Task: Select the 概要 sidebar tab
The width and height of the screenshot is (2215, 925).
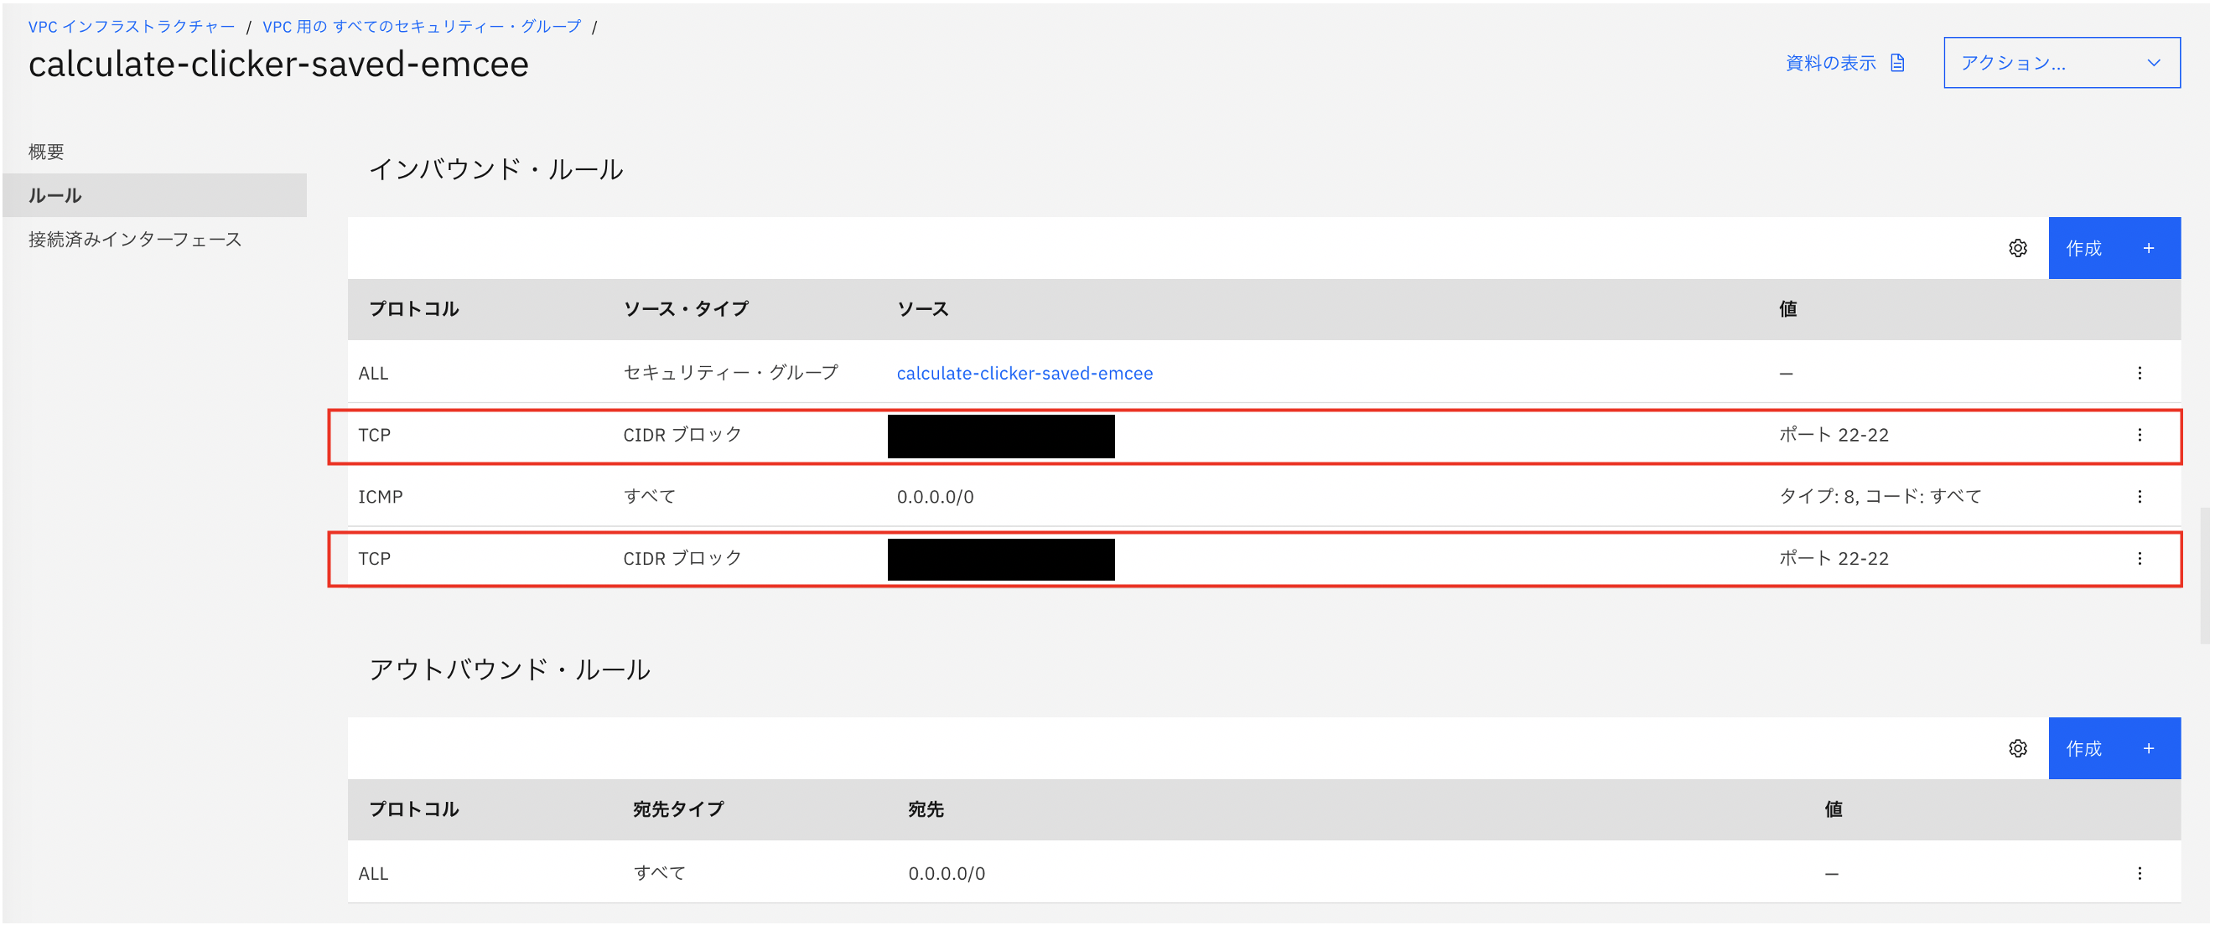Action: click(46, 152)
